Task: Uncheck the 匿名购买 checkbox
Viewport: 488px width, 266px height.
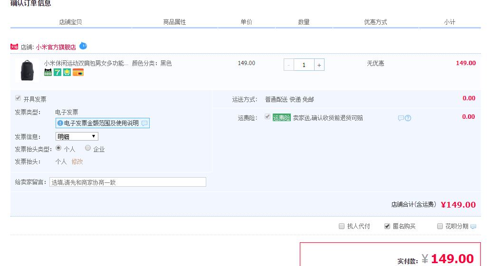Action: (387, 226)
